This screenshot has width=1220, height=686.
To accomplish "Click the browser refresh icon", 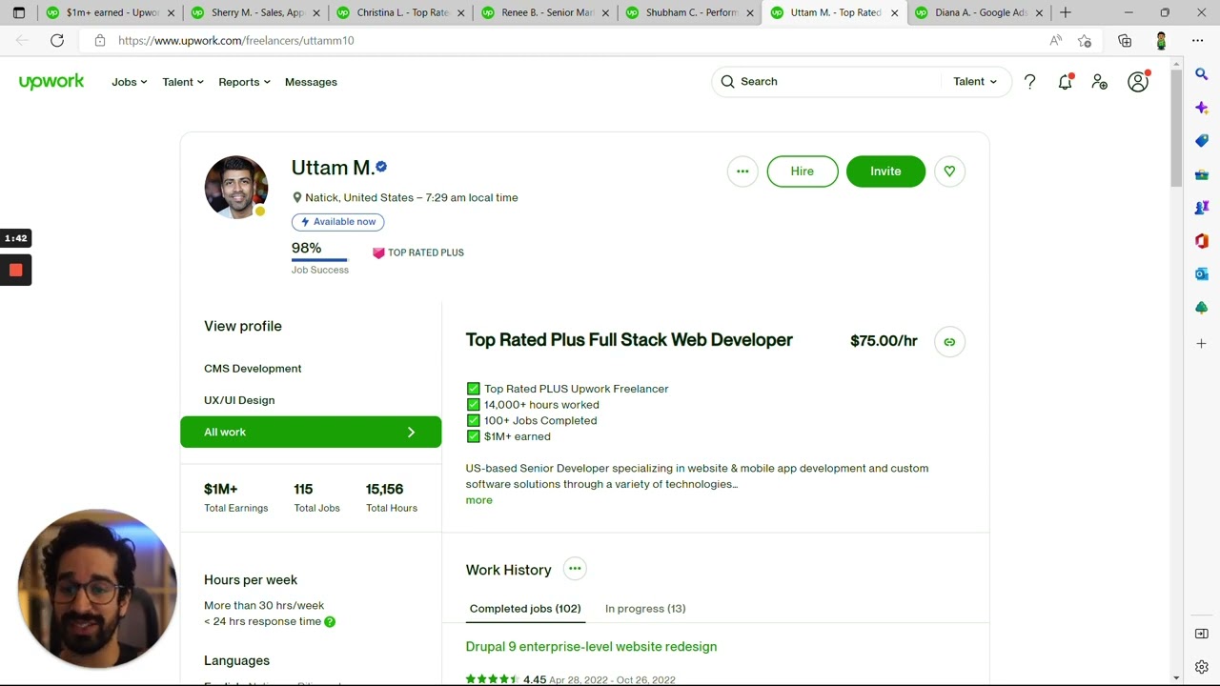I will (57, 40).
